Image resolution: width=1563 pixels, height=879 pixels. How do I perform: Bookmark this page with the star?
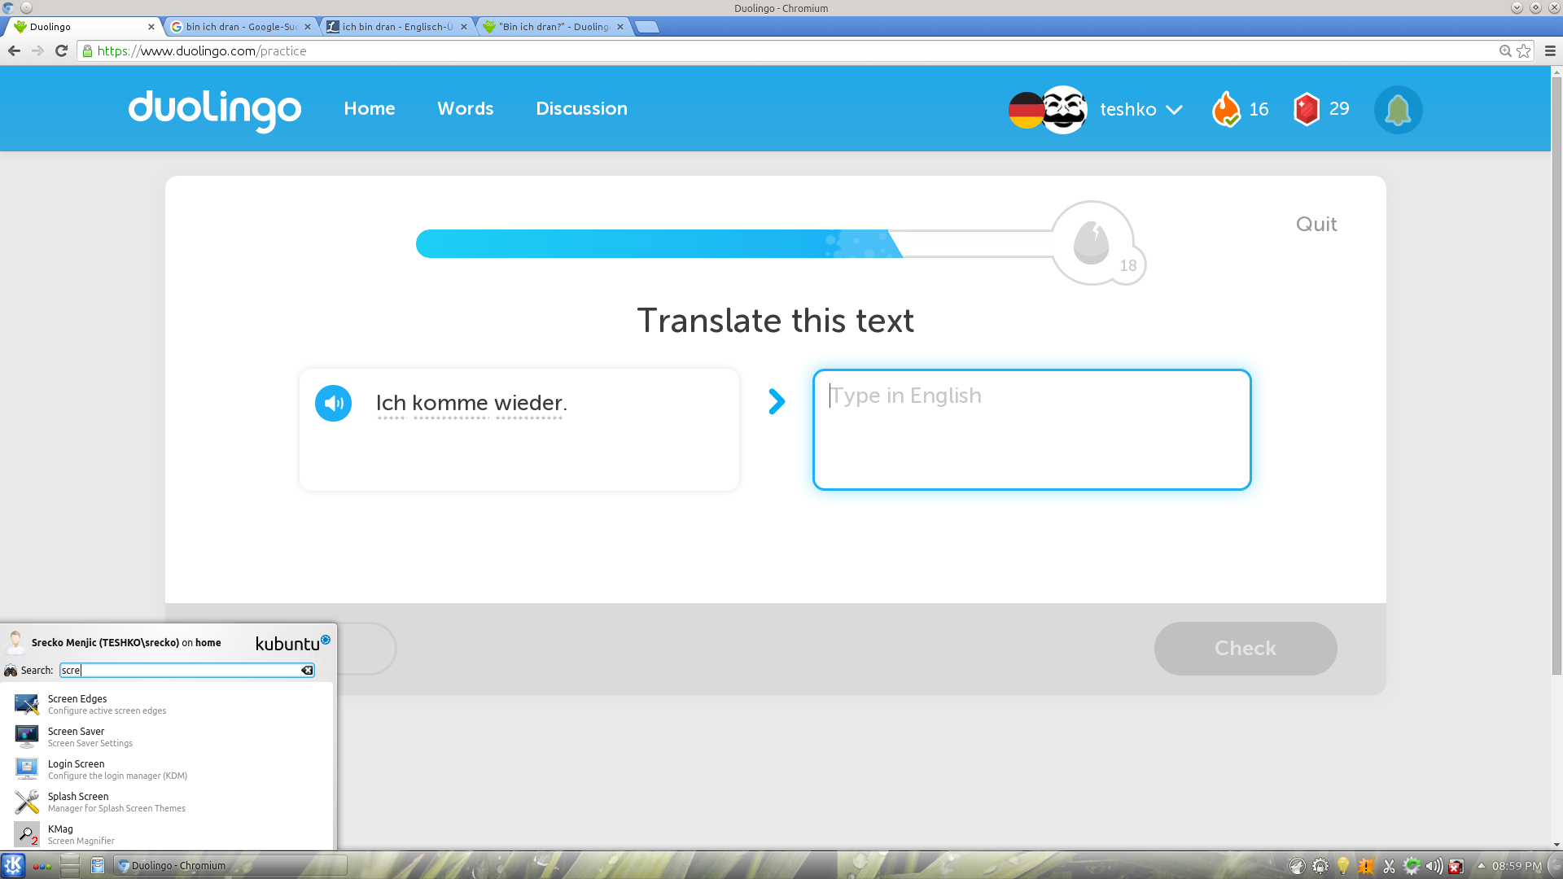coord(1524,50)
